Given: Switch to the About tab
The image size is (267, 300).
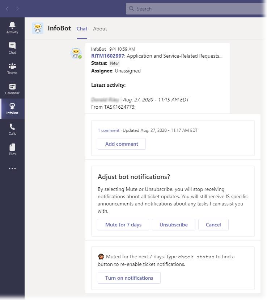Looking at the screenshot, I should 100,29.
